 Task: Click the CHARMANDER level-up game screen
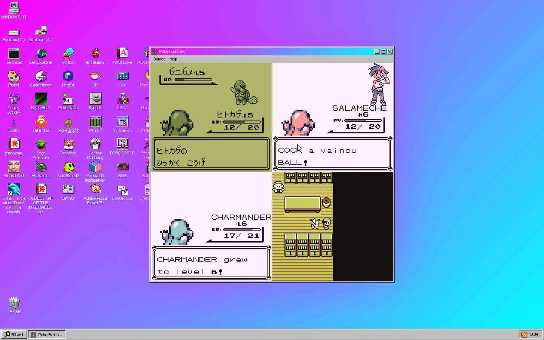(211, 227)
